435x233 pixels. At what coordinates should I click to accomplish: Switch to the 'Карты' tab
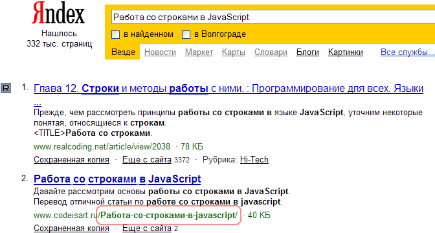click(x=234, y=52)
